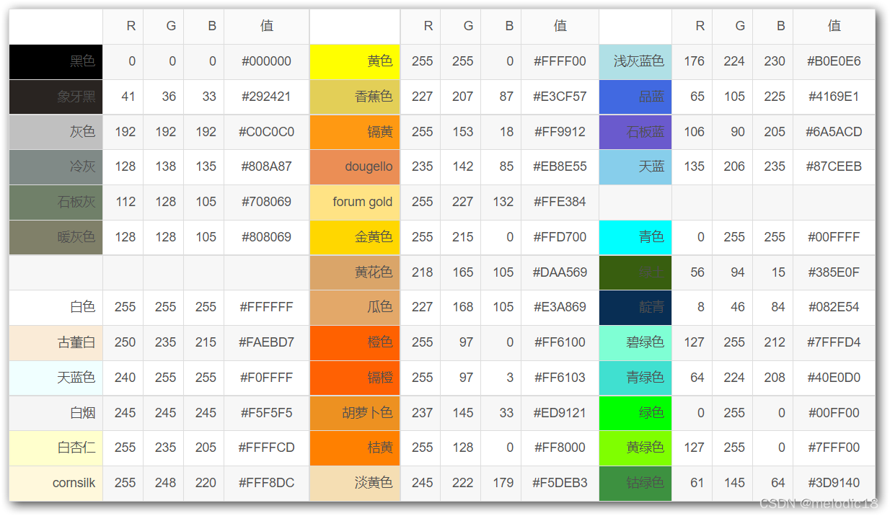The image size is (890, 516).
Task: Select the 金黄色 gold swatch
Action: (354, 237)
